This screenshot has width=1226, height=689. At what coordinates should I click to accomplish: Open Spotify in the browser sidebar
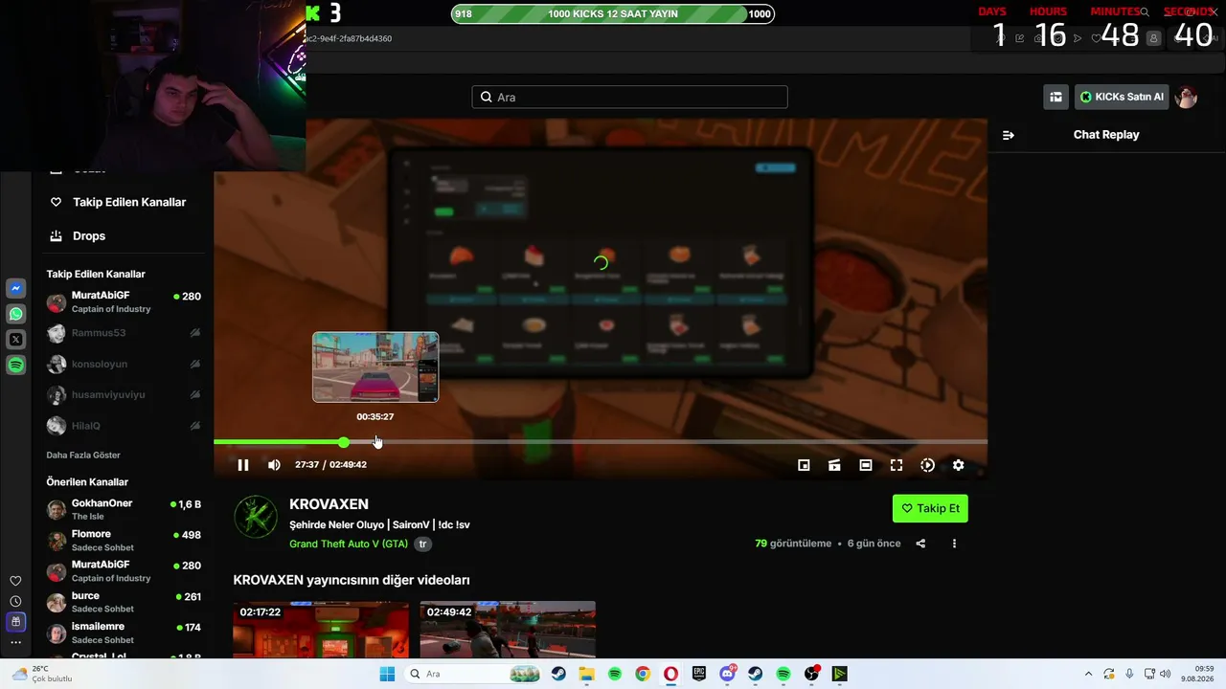[16, 365]
